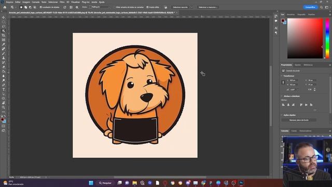Select the Move tool
Screen dimensions: 332x187
coord(4,17)
